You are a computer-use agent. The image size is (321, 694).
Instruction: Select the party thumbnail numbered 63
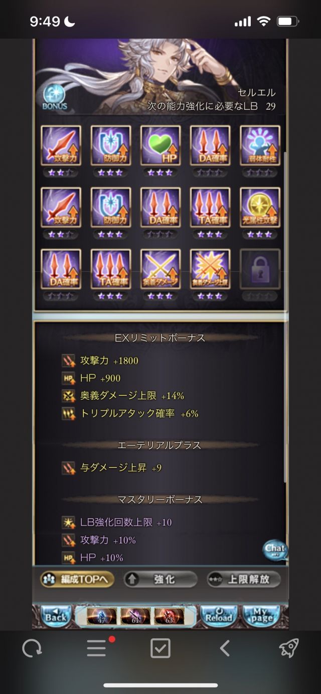pos(169,616)
